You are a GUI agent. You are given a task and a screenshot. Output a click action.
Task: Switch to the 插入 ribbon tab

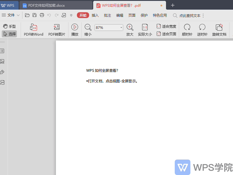(95, 15)
